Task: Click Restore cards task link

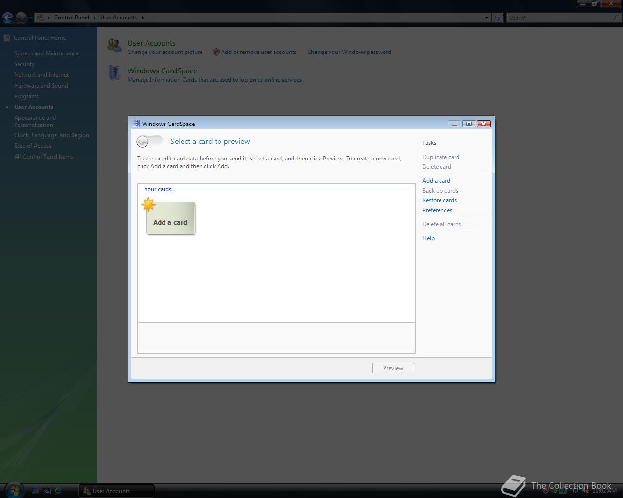Action: [x=440, y=200]
